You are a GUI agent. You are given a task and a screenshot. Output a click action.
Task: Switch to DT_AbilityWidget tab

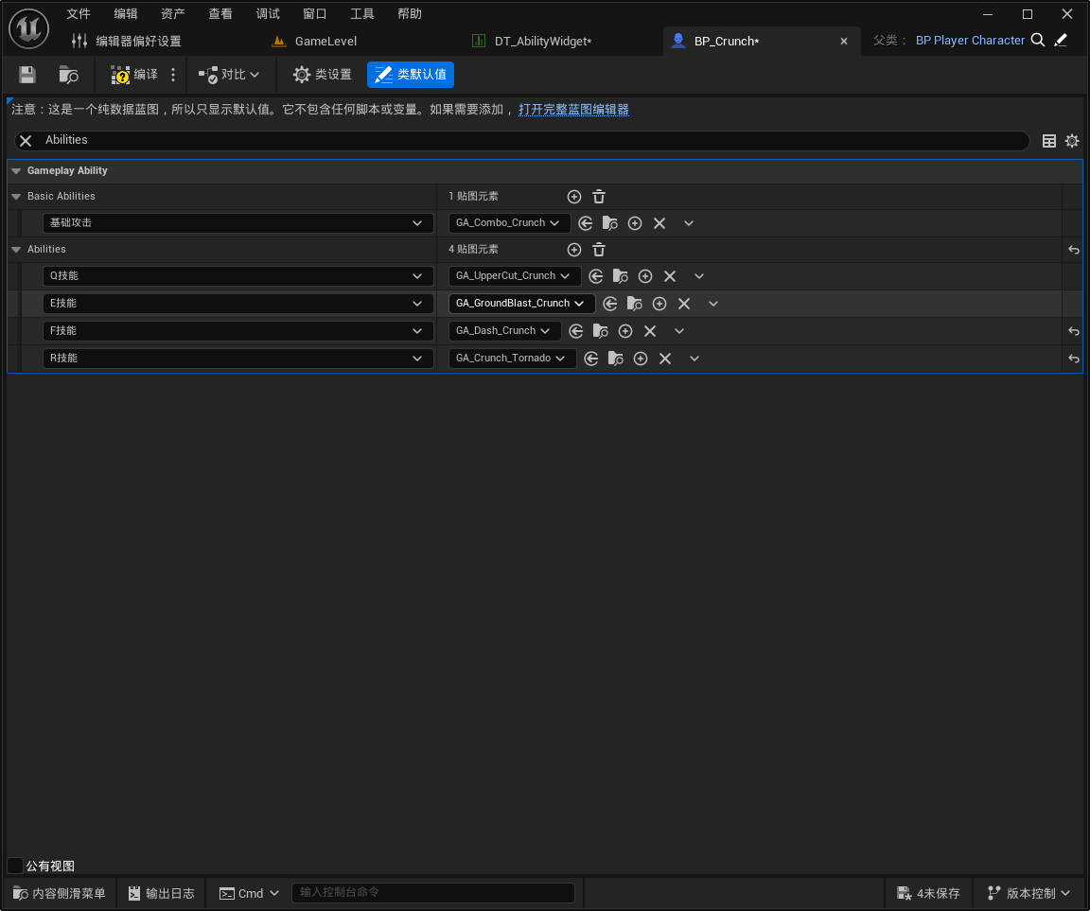tap(532, 41)
